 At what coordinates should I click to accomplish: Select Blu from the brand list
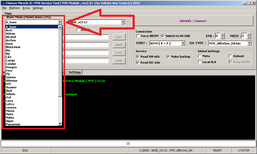click(x=32, y=50)
